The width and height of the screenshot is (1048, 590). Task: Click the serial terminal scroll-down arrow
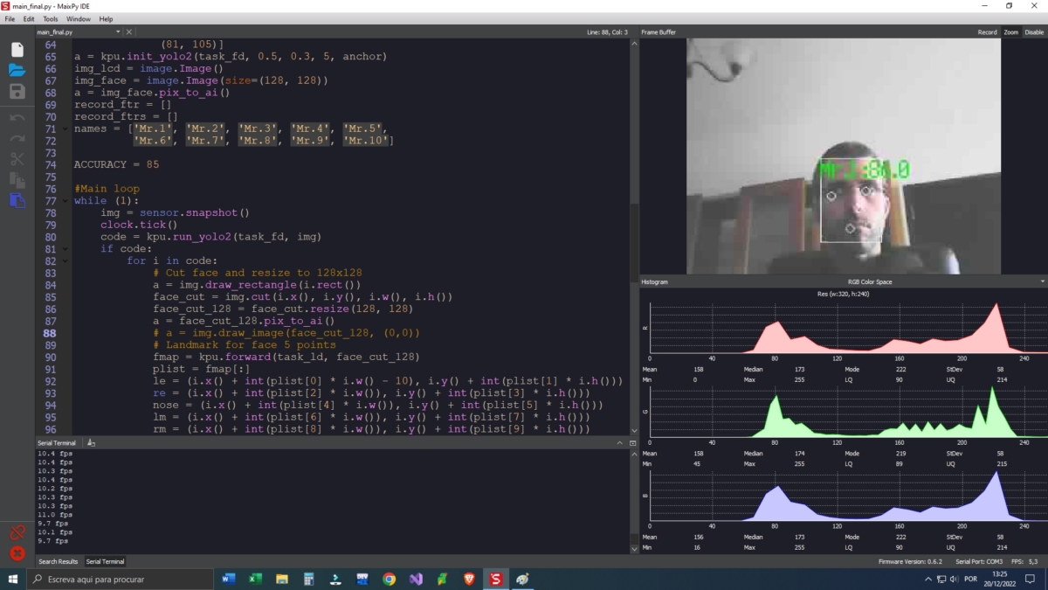click(x=633, y=549)
